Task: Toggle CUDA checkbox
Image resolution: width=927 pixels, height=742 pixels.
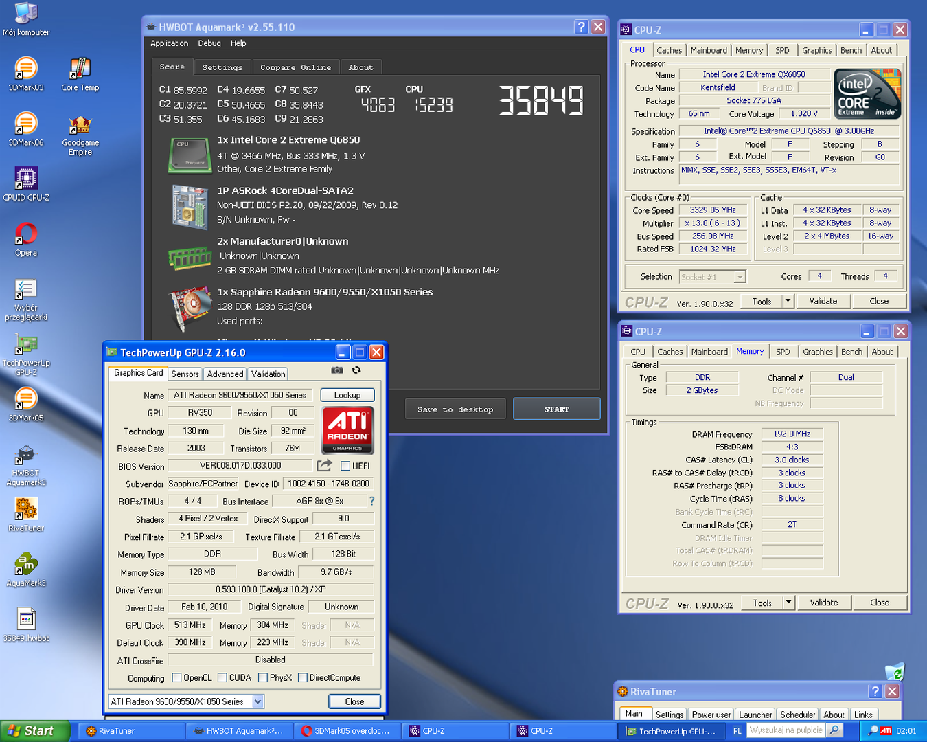Action: (x=222, y=677)
